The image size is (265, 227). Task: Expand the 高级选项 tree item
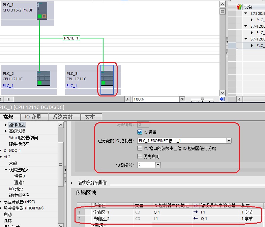6,131
